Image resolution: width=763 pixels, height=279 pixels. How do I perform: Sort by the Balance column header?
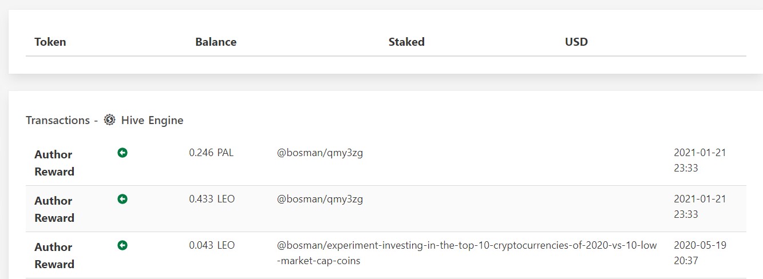click(x=216, y=42)
